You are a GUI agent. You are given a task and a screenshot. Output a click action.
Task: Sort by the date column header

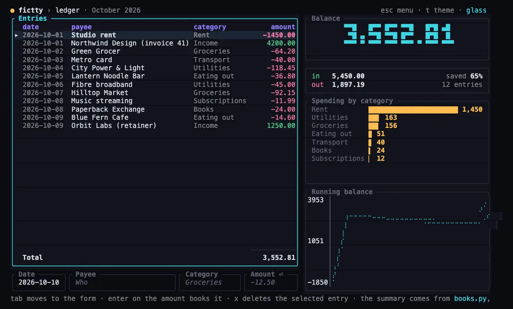click(31, 27)
